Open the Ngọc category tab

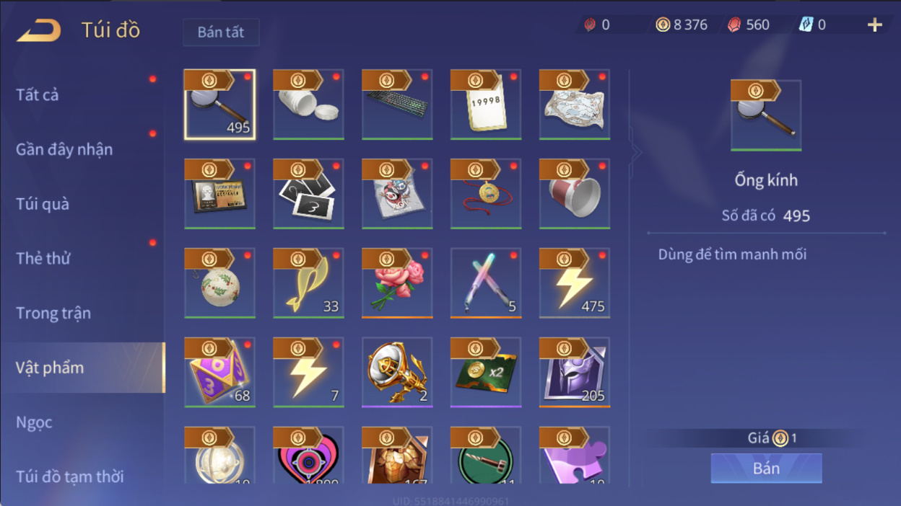(x=34, y=422)
